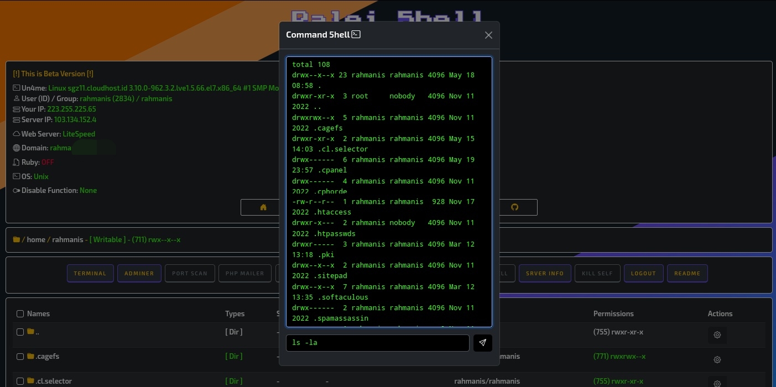
Task: Click the parent directory folder icon
Action: 30,332
